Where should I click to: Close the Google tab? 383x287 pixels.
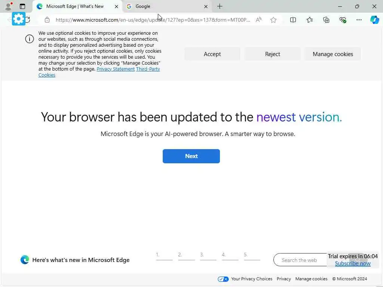[206, 7]
